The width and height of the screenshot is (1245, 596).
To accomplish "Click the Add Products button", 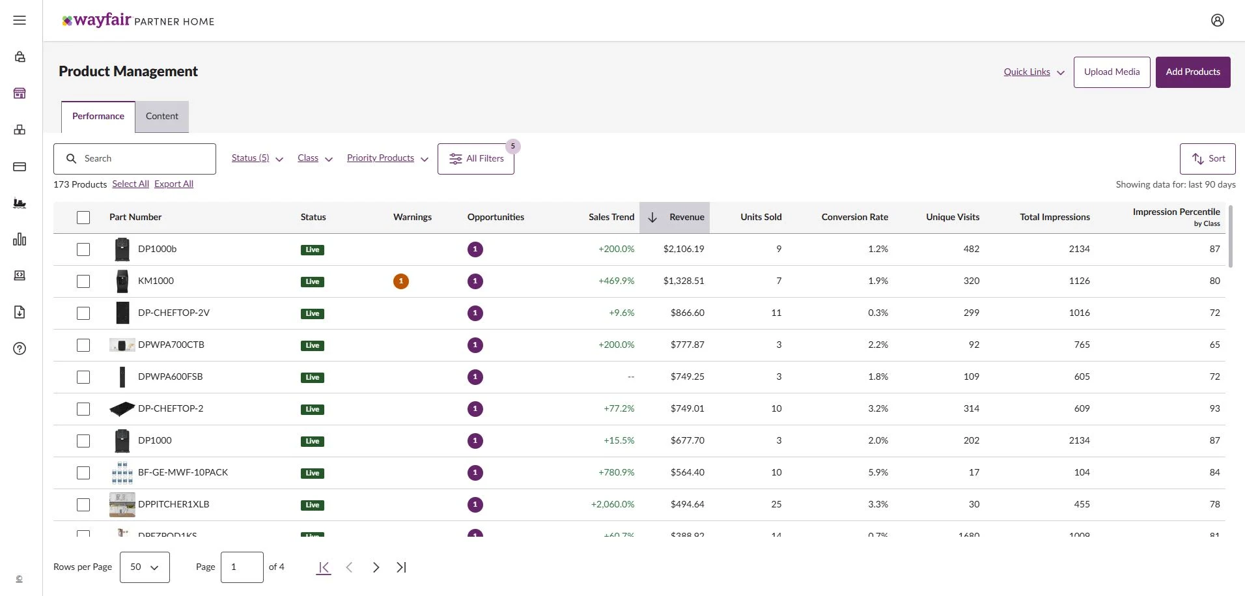I will point(1192,72).
